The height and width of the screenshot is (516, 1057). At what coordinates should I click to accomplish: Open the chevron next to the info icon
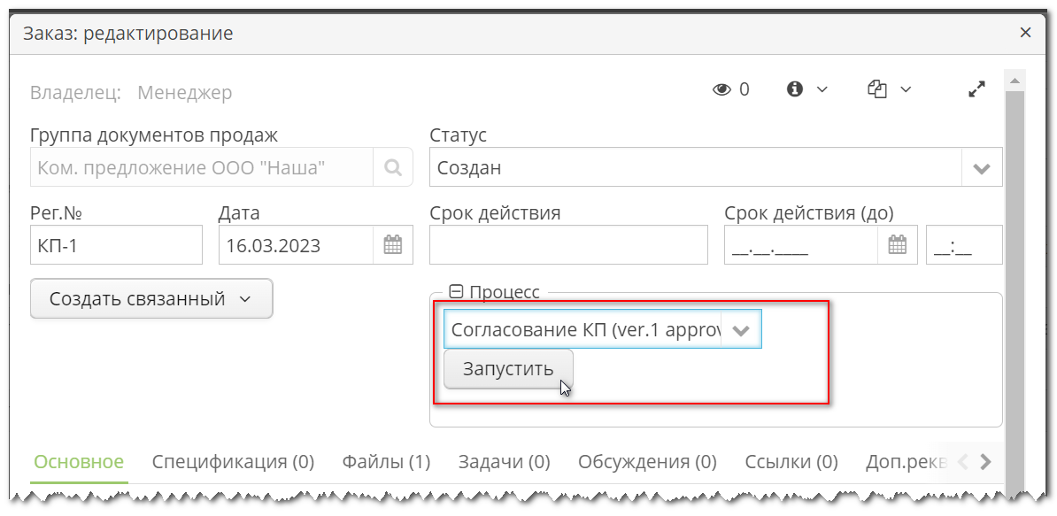pos(822,89)
